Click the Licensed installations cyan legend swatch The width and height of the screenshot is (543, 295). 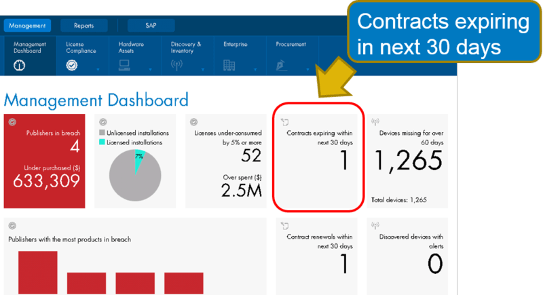click(x=102, y=142)
